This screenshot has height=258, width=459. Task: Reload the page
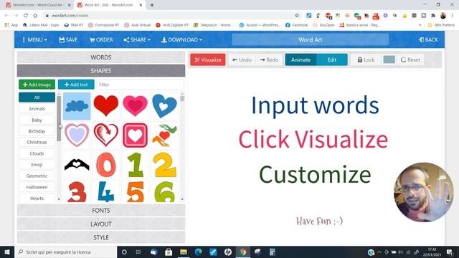coord(26,16)
